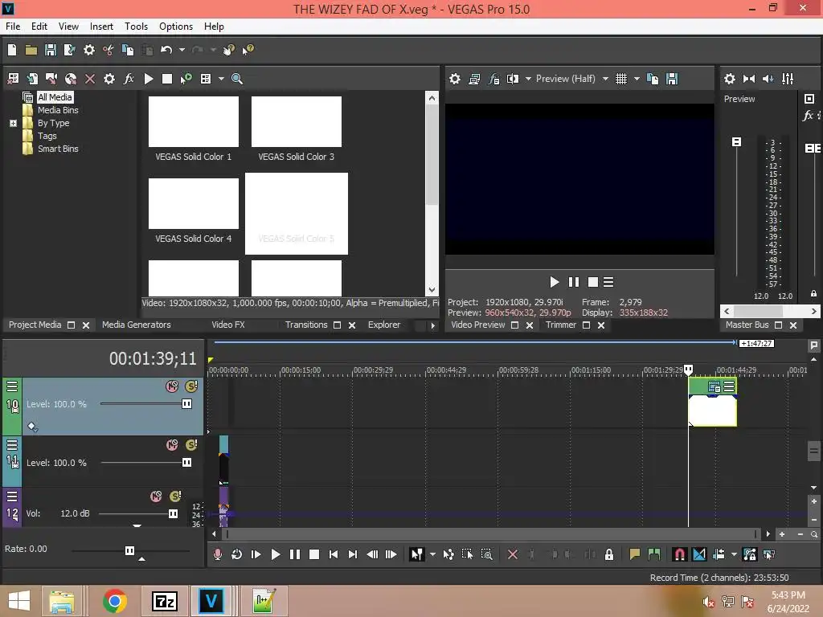Open Project Properties gear in main toolbar
Screen dimensions: 823x617
click(89, 50)
